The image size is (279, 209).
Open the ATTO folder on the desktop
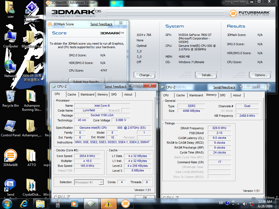32,158
